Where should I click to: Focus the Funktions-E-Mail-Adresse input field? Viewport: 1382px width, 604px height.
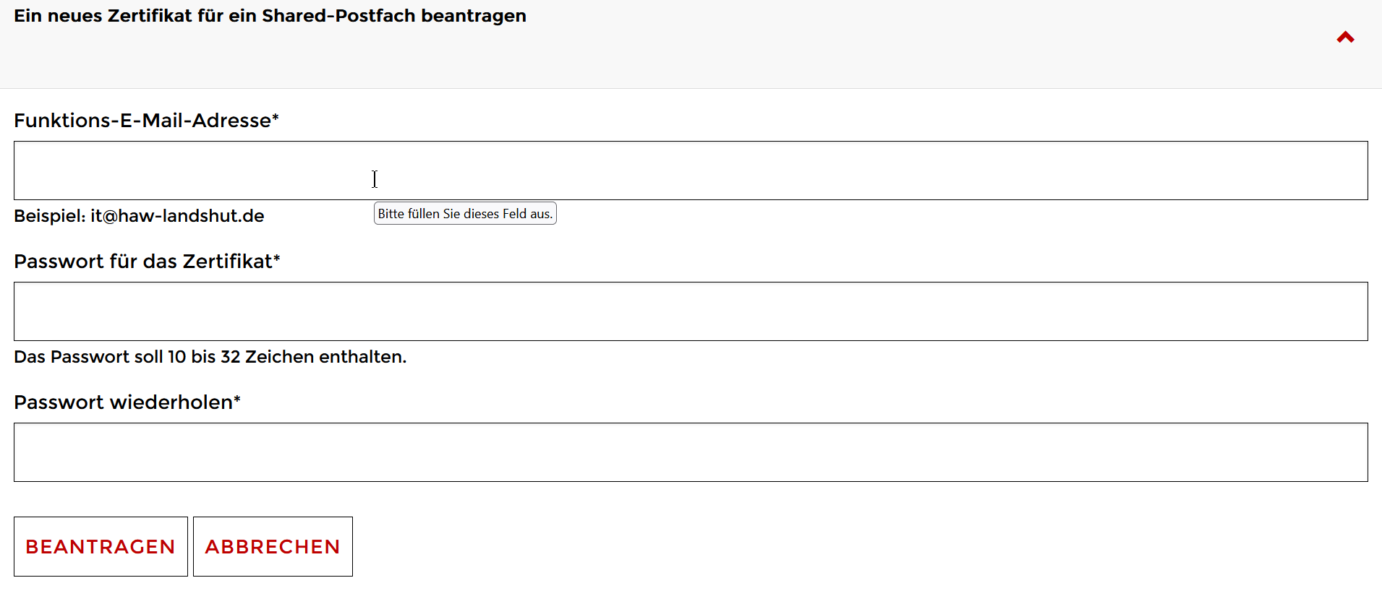pos(691,171)
